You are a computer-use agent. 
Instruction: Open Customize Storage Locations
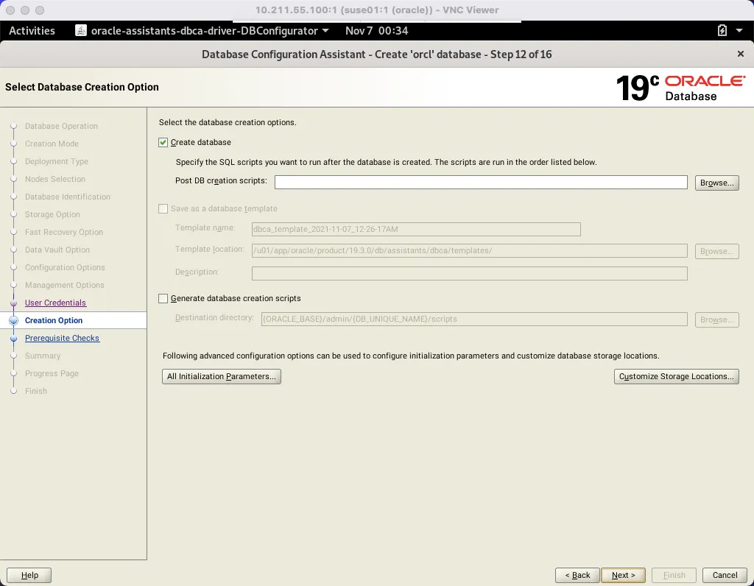676,376
